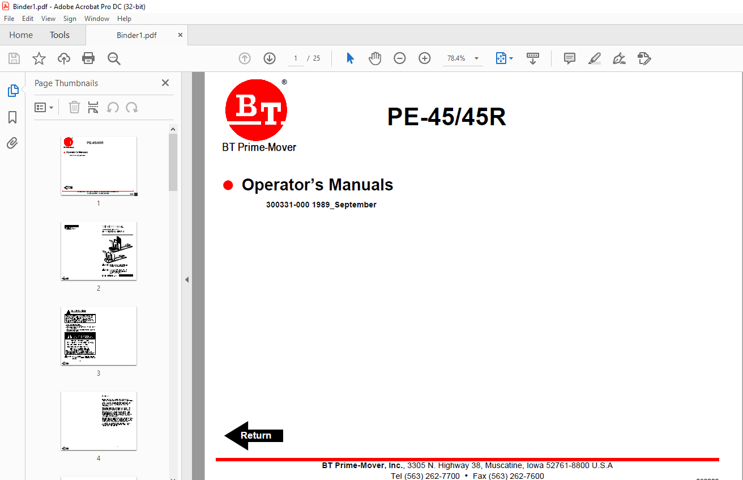Open fit page options dropdown arrow
Viewport: 743px width, 480px height.
tap(511, 58)
